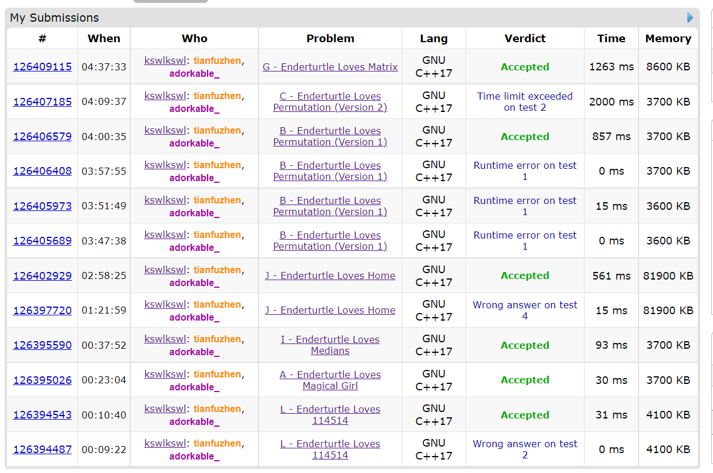Open submission 126406579
713x473 pixels.
tap(42, 137)
